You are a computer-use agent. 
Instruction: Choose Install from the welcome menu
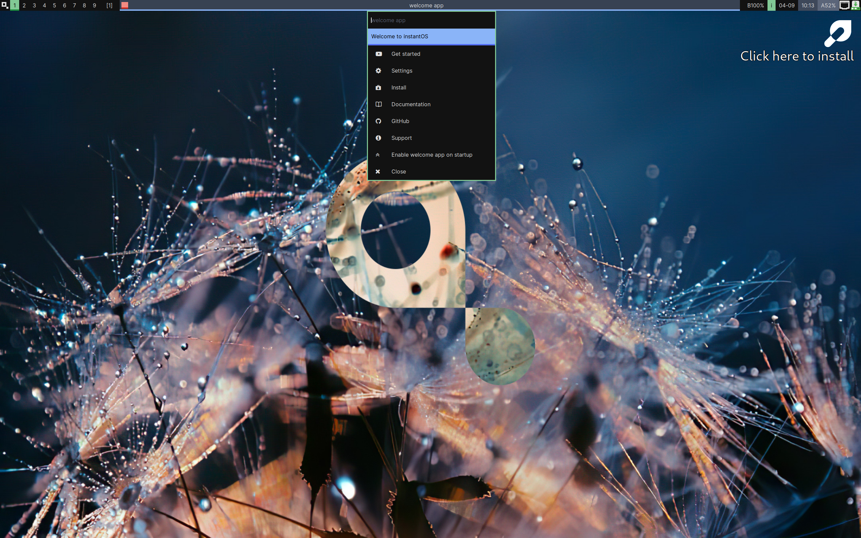click(x=431, y=87)
